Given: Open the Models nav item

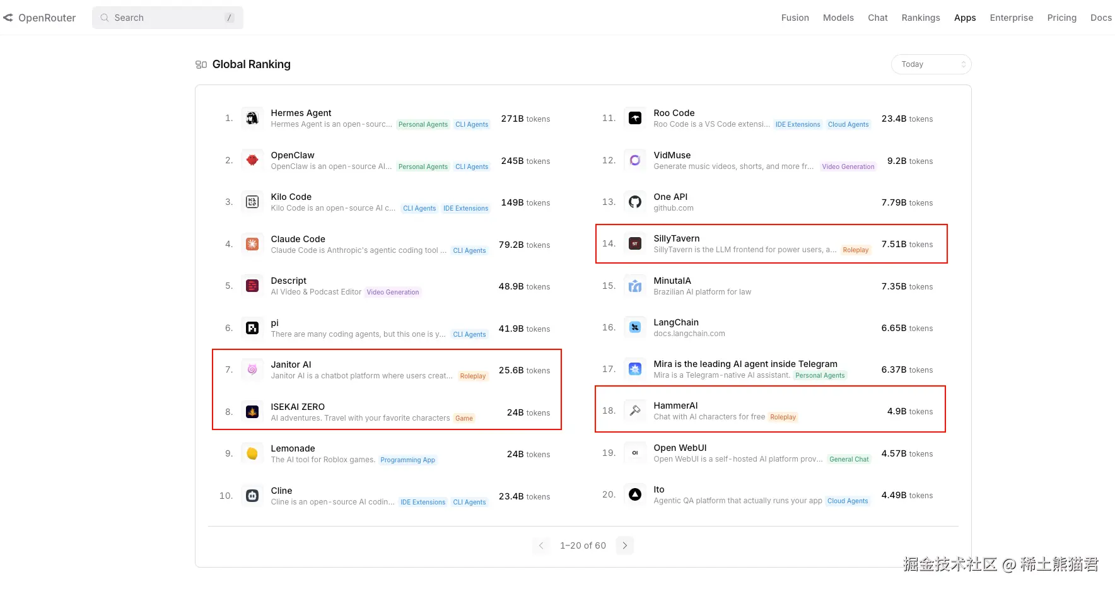Looking at the screenshot, I should tap(838, 18).
